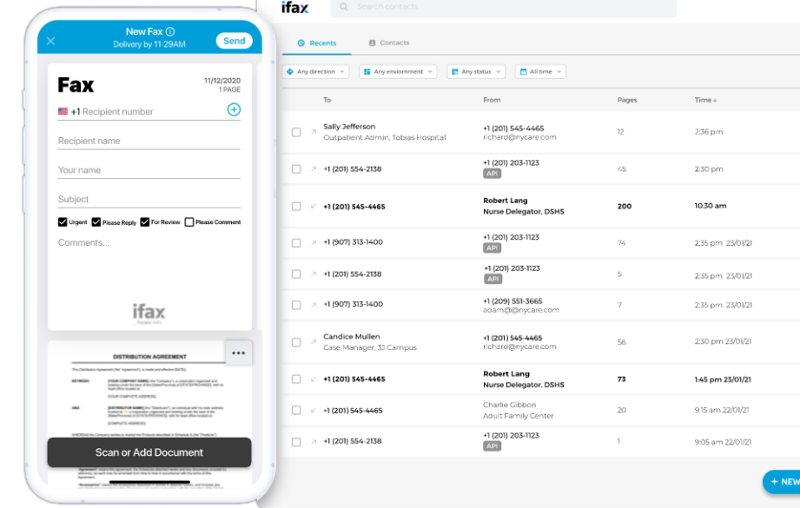800x508 pixels.
Task: Select the Candice Mullen row checkbox
Action: 296,342
